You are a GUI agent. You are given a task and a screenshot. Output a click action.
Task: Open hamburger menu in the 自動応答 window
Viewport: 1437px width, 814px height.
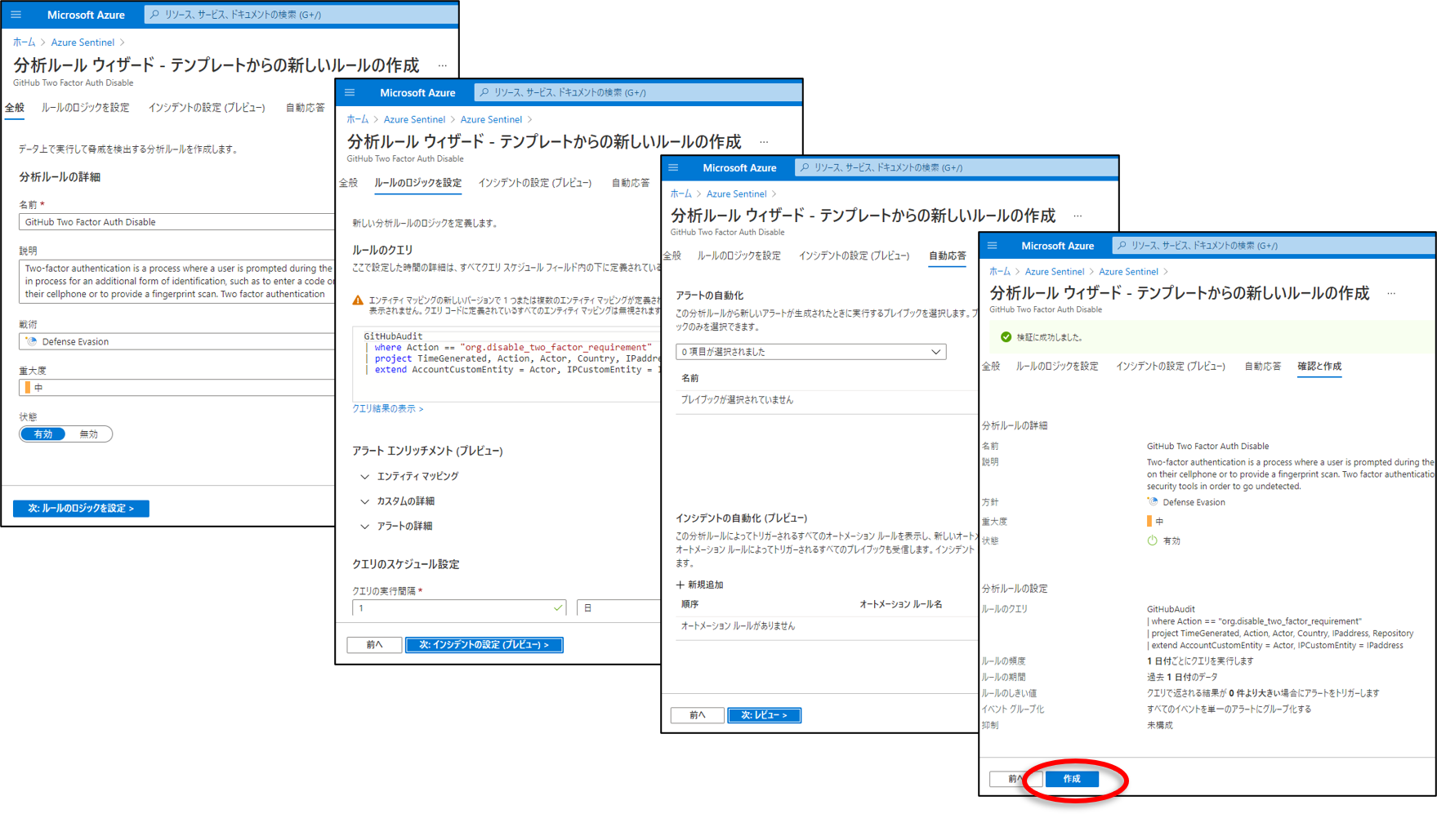673,167
